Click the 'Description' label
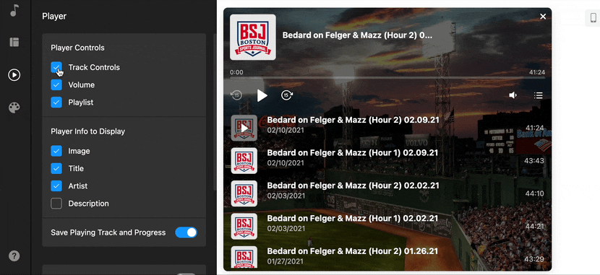 pyautogui.click(x=88, y=204)
